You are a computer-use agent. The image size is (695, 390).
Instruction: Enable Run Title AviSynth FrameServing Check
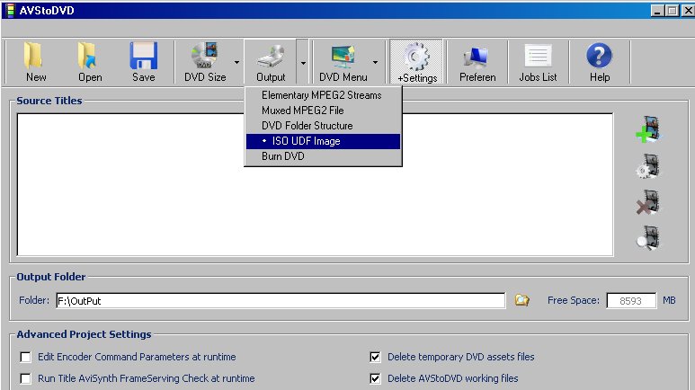click(x=26, y=378)
